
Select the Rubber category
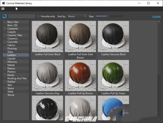16,82
